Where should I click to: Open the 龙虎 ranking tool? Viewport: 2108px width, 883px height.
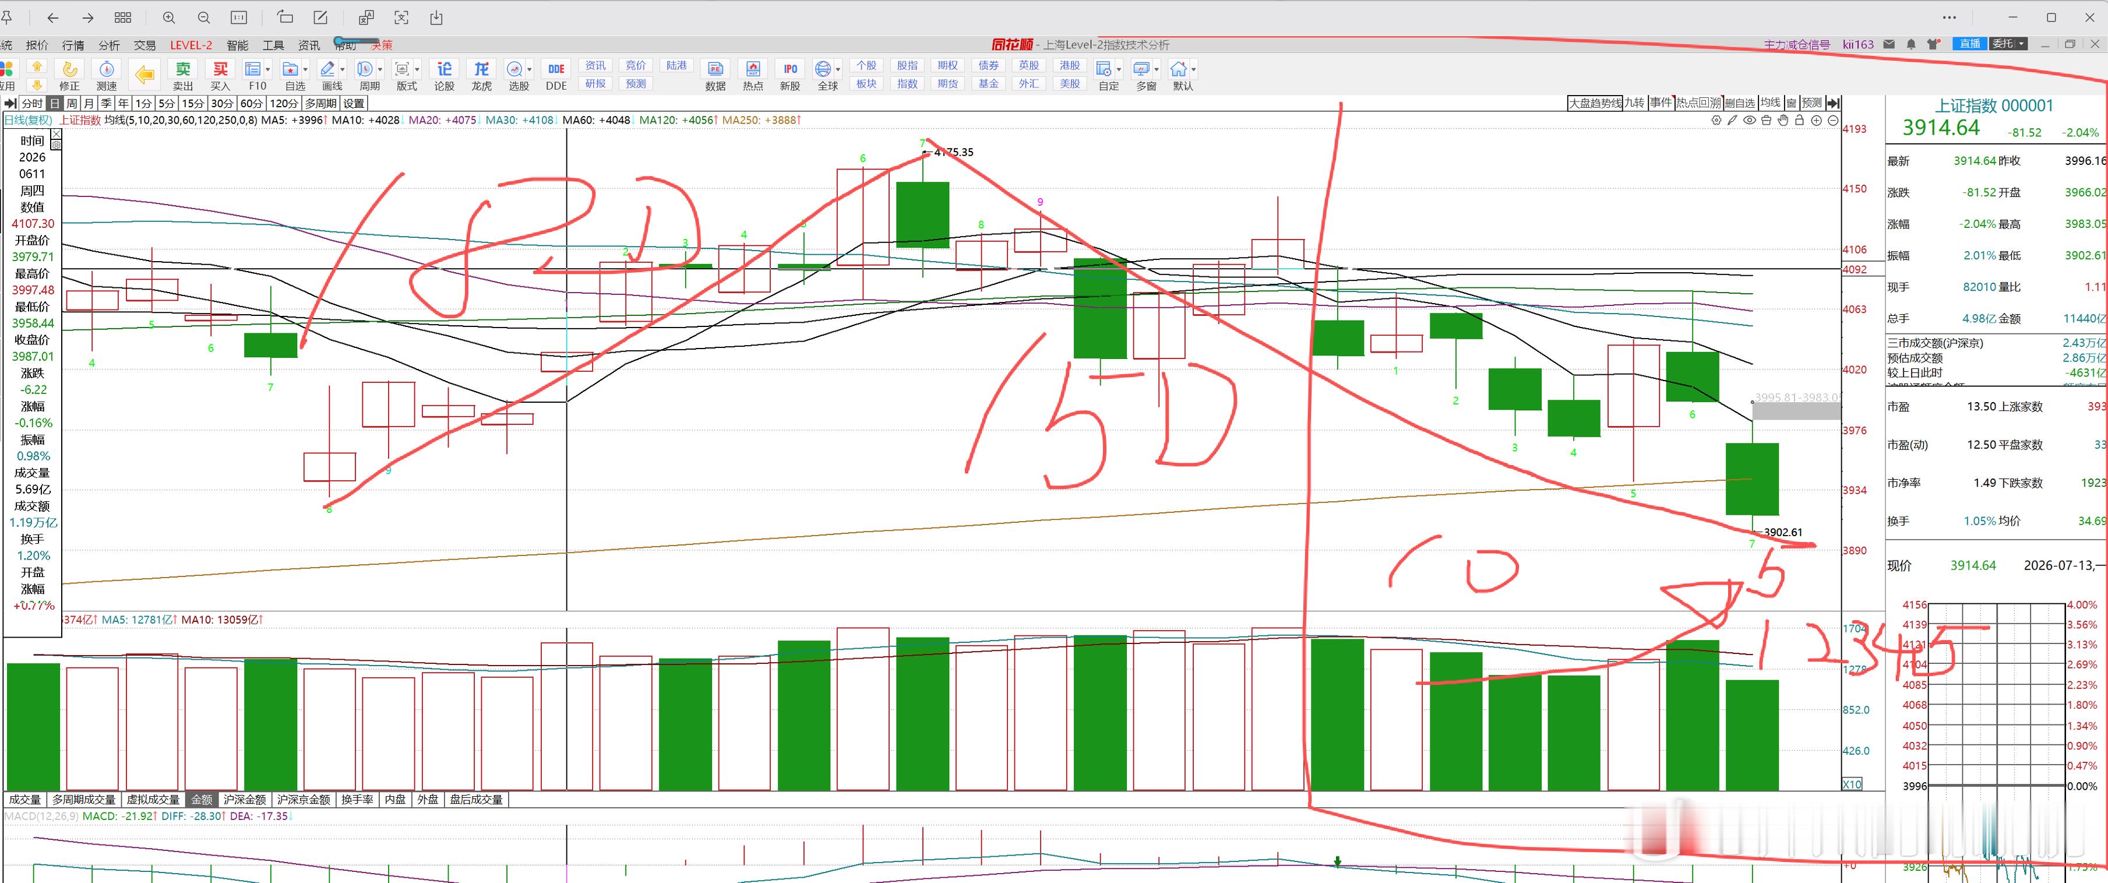pyautogui.click(x=481, y=75)
